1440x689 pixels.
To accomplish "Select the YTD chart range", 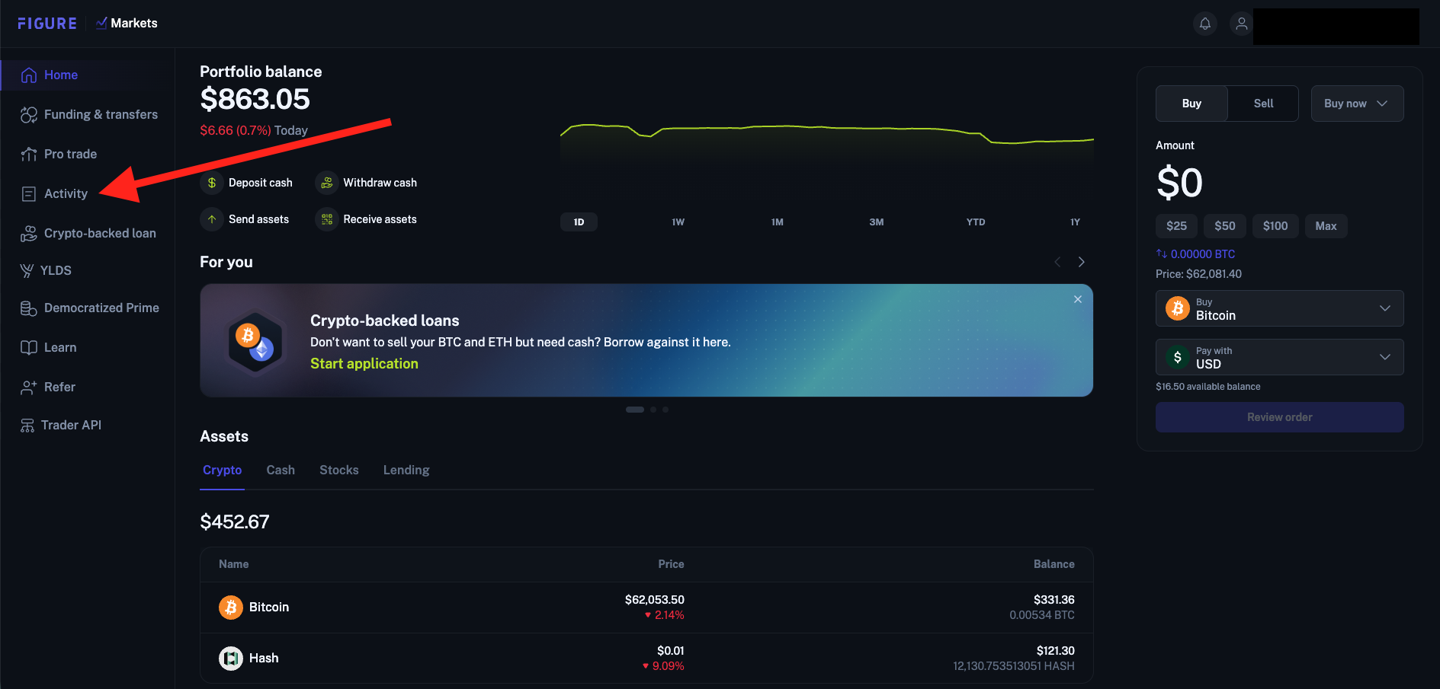I will 976,222.
